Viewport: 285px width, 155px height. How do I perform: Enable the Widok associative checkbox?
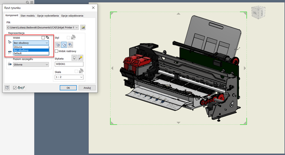coord(43,38)
